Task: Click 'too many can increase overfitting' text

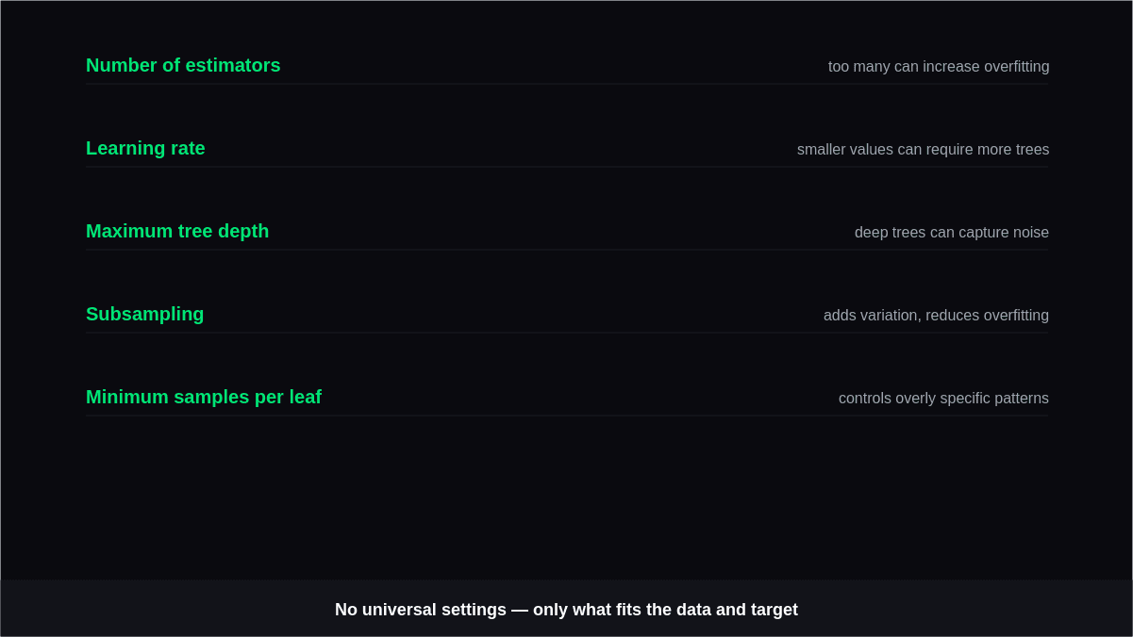Action: 939,67
